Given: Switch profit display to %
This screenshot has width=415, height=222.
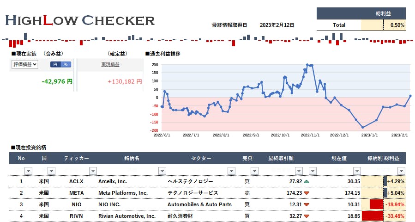Looking at the screenshot, I should pos(66,65).
